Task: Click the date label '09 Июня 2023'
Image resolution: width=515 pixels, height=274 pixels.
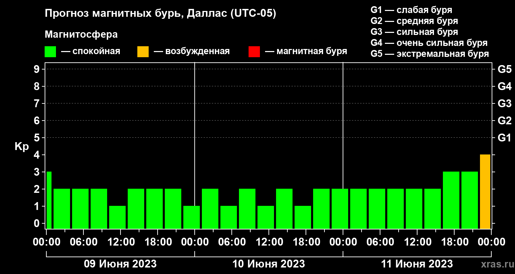Action: coord(121,264)
